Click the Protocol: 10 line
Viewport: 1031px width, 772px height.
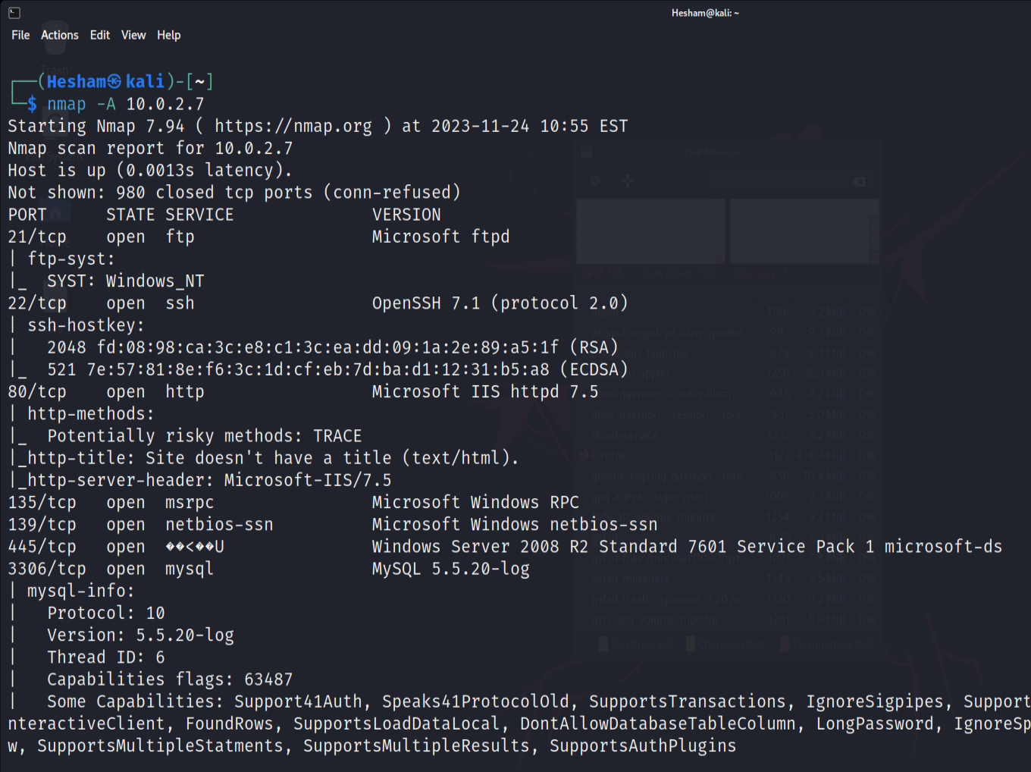(x=106, y=613)
